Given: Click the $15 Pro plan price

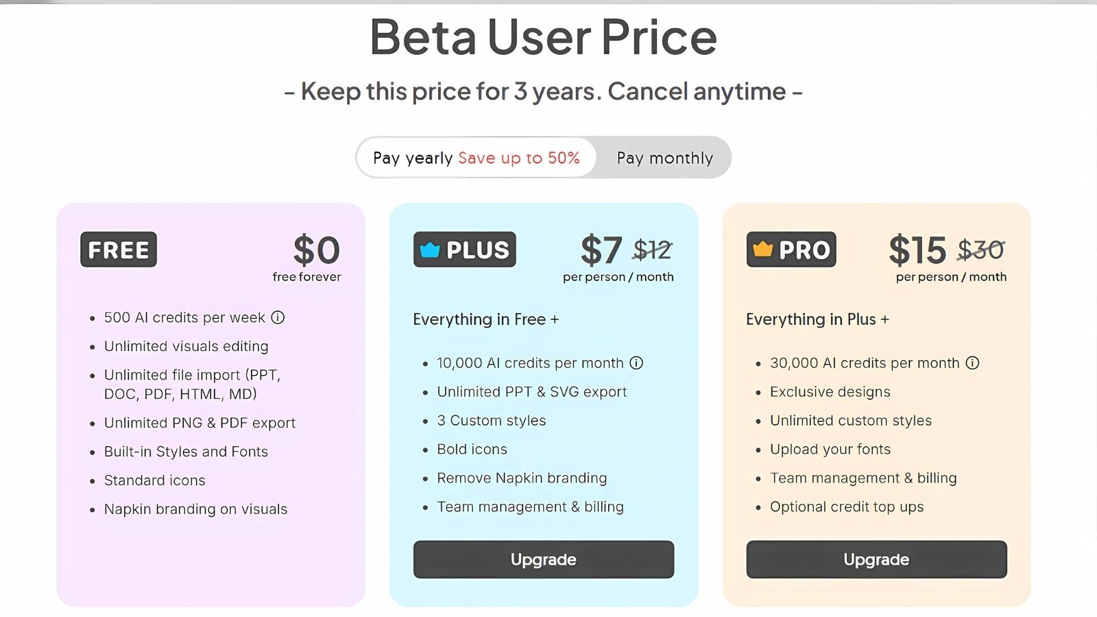Looking at the screenshot, I should coord(917,250).
